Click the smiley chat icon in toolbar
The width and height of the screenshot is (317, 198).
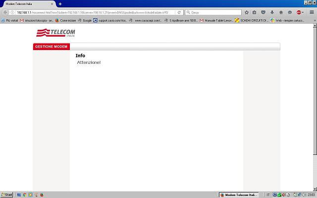click(x=290, y=12)
